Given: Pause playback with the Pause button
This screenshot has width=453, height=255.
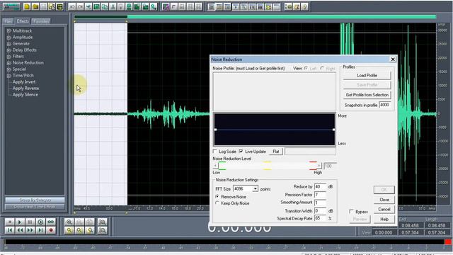Looking at the screenshot, I should click(30, 222).
